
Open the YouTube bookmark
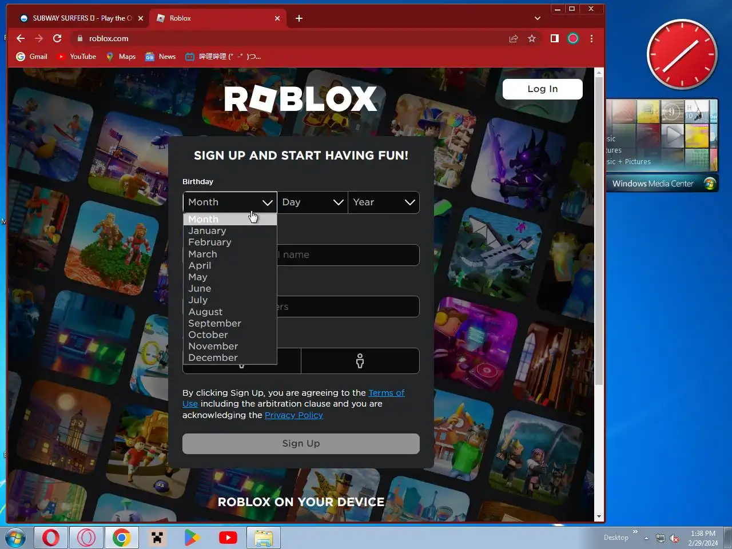click(x=76, y=57)
